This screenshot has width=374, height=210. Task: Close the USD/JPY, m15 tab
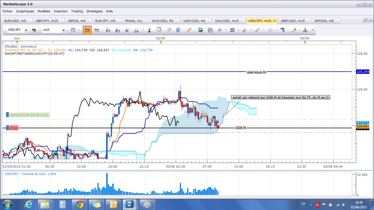click(274, 21)
